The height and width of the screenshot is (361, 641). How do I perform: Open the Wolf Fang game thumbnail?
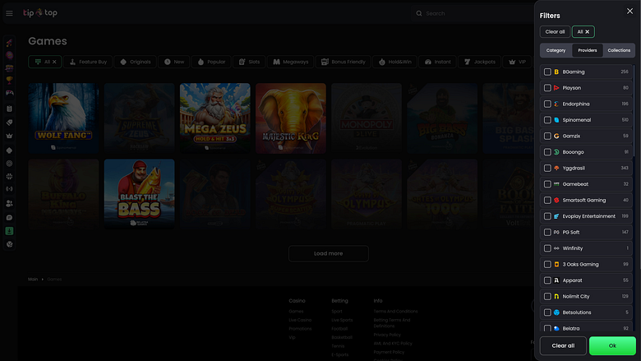[63, 118]
